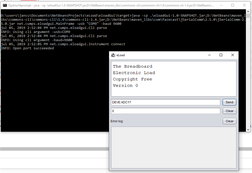Clear the Error log with its Clear button
Viewport: 252px width, 173px height.
click(x=229, y=121)
